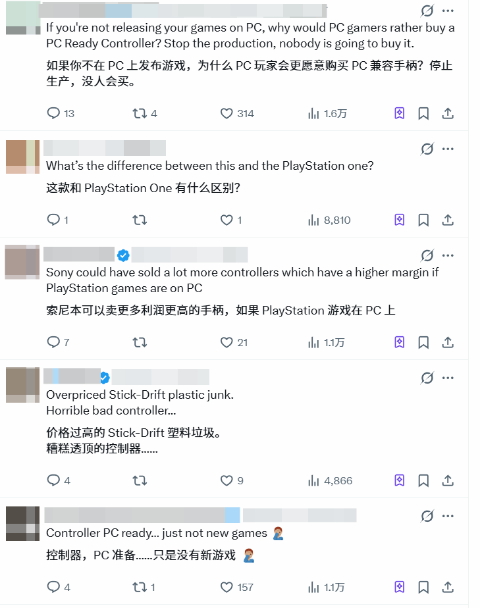Open more options on Stick-Drift tweet
Screen dimensions: 480x608
coord(448,378)
